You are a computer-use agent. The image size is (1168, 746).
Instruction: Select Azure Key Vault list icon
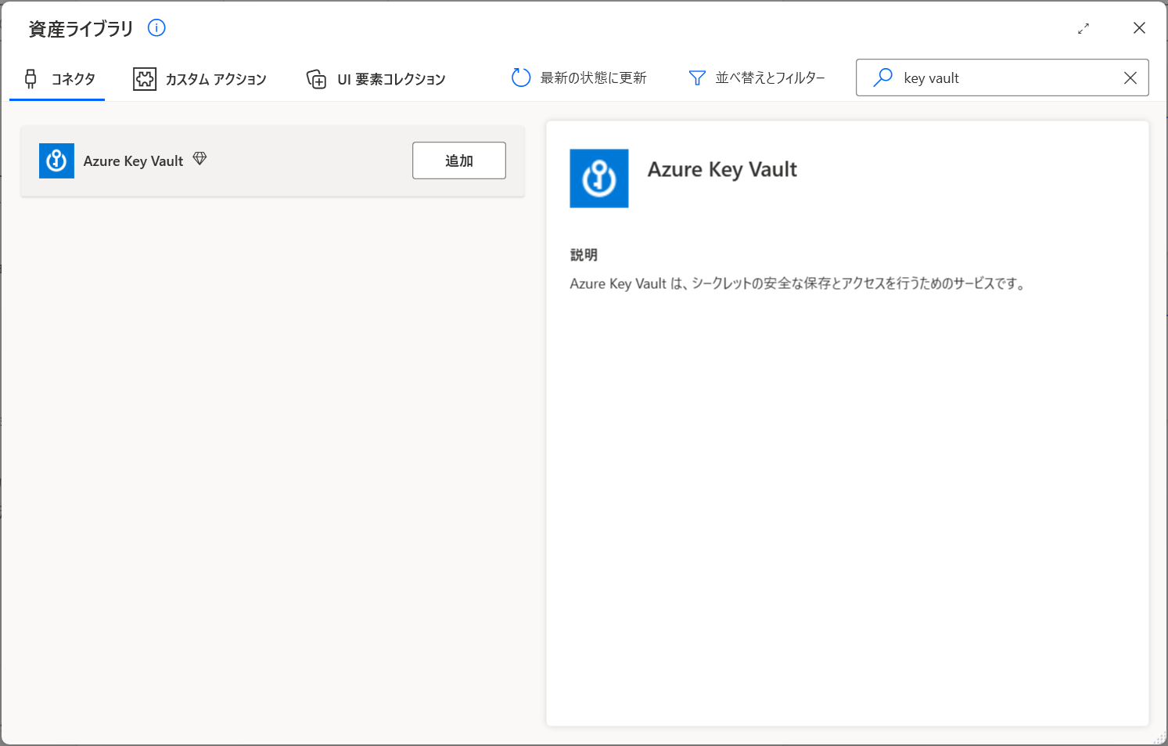(x=56, y=160)
